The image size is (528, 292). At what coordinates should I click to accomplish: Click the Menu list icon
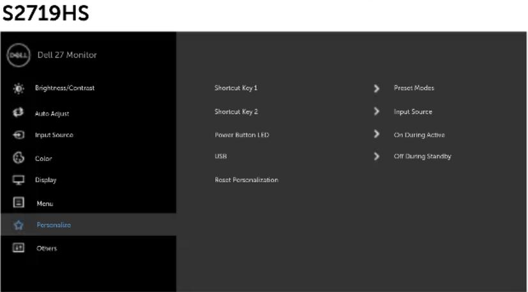[x=18, y=202]
